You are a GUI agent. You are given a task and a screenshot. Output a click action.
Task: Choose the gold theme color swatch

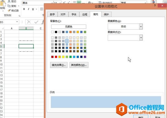click(x=78, y=32)
